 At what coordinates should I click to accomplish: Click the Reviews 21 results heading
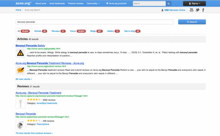(28, 86)
